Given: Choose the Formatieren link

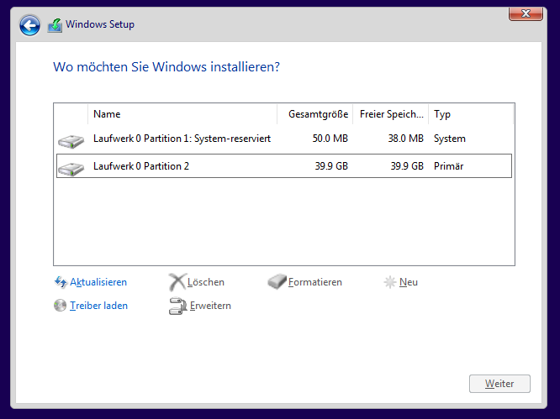Looking at the screenshot, I should [315, 282].
